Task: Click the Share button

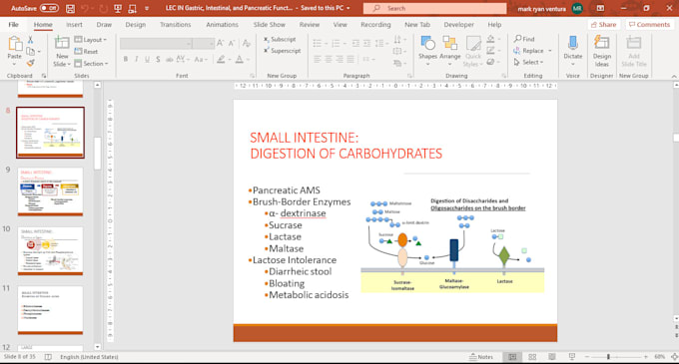Action: (604, 25)
